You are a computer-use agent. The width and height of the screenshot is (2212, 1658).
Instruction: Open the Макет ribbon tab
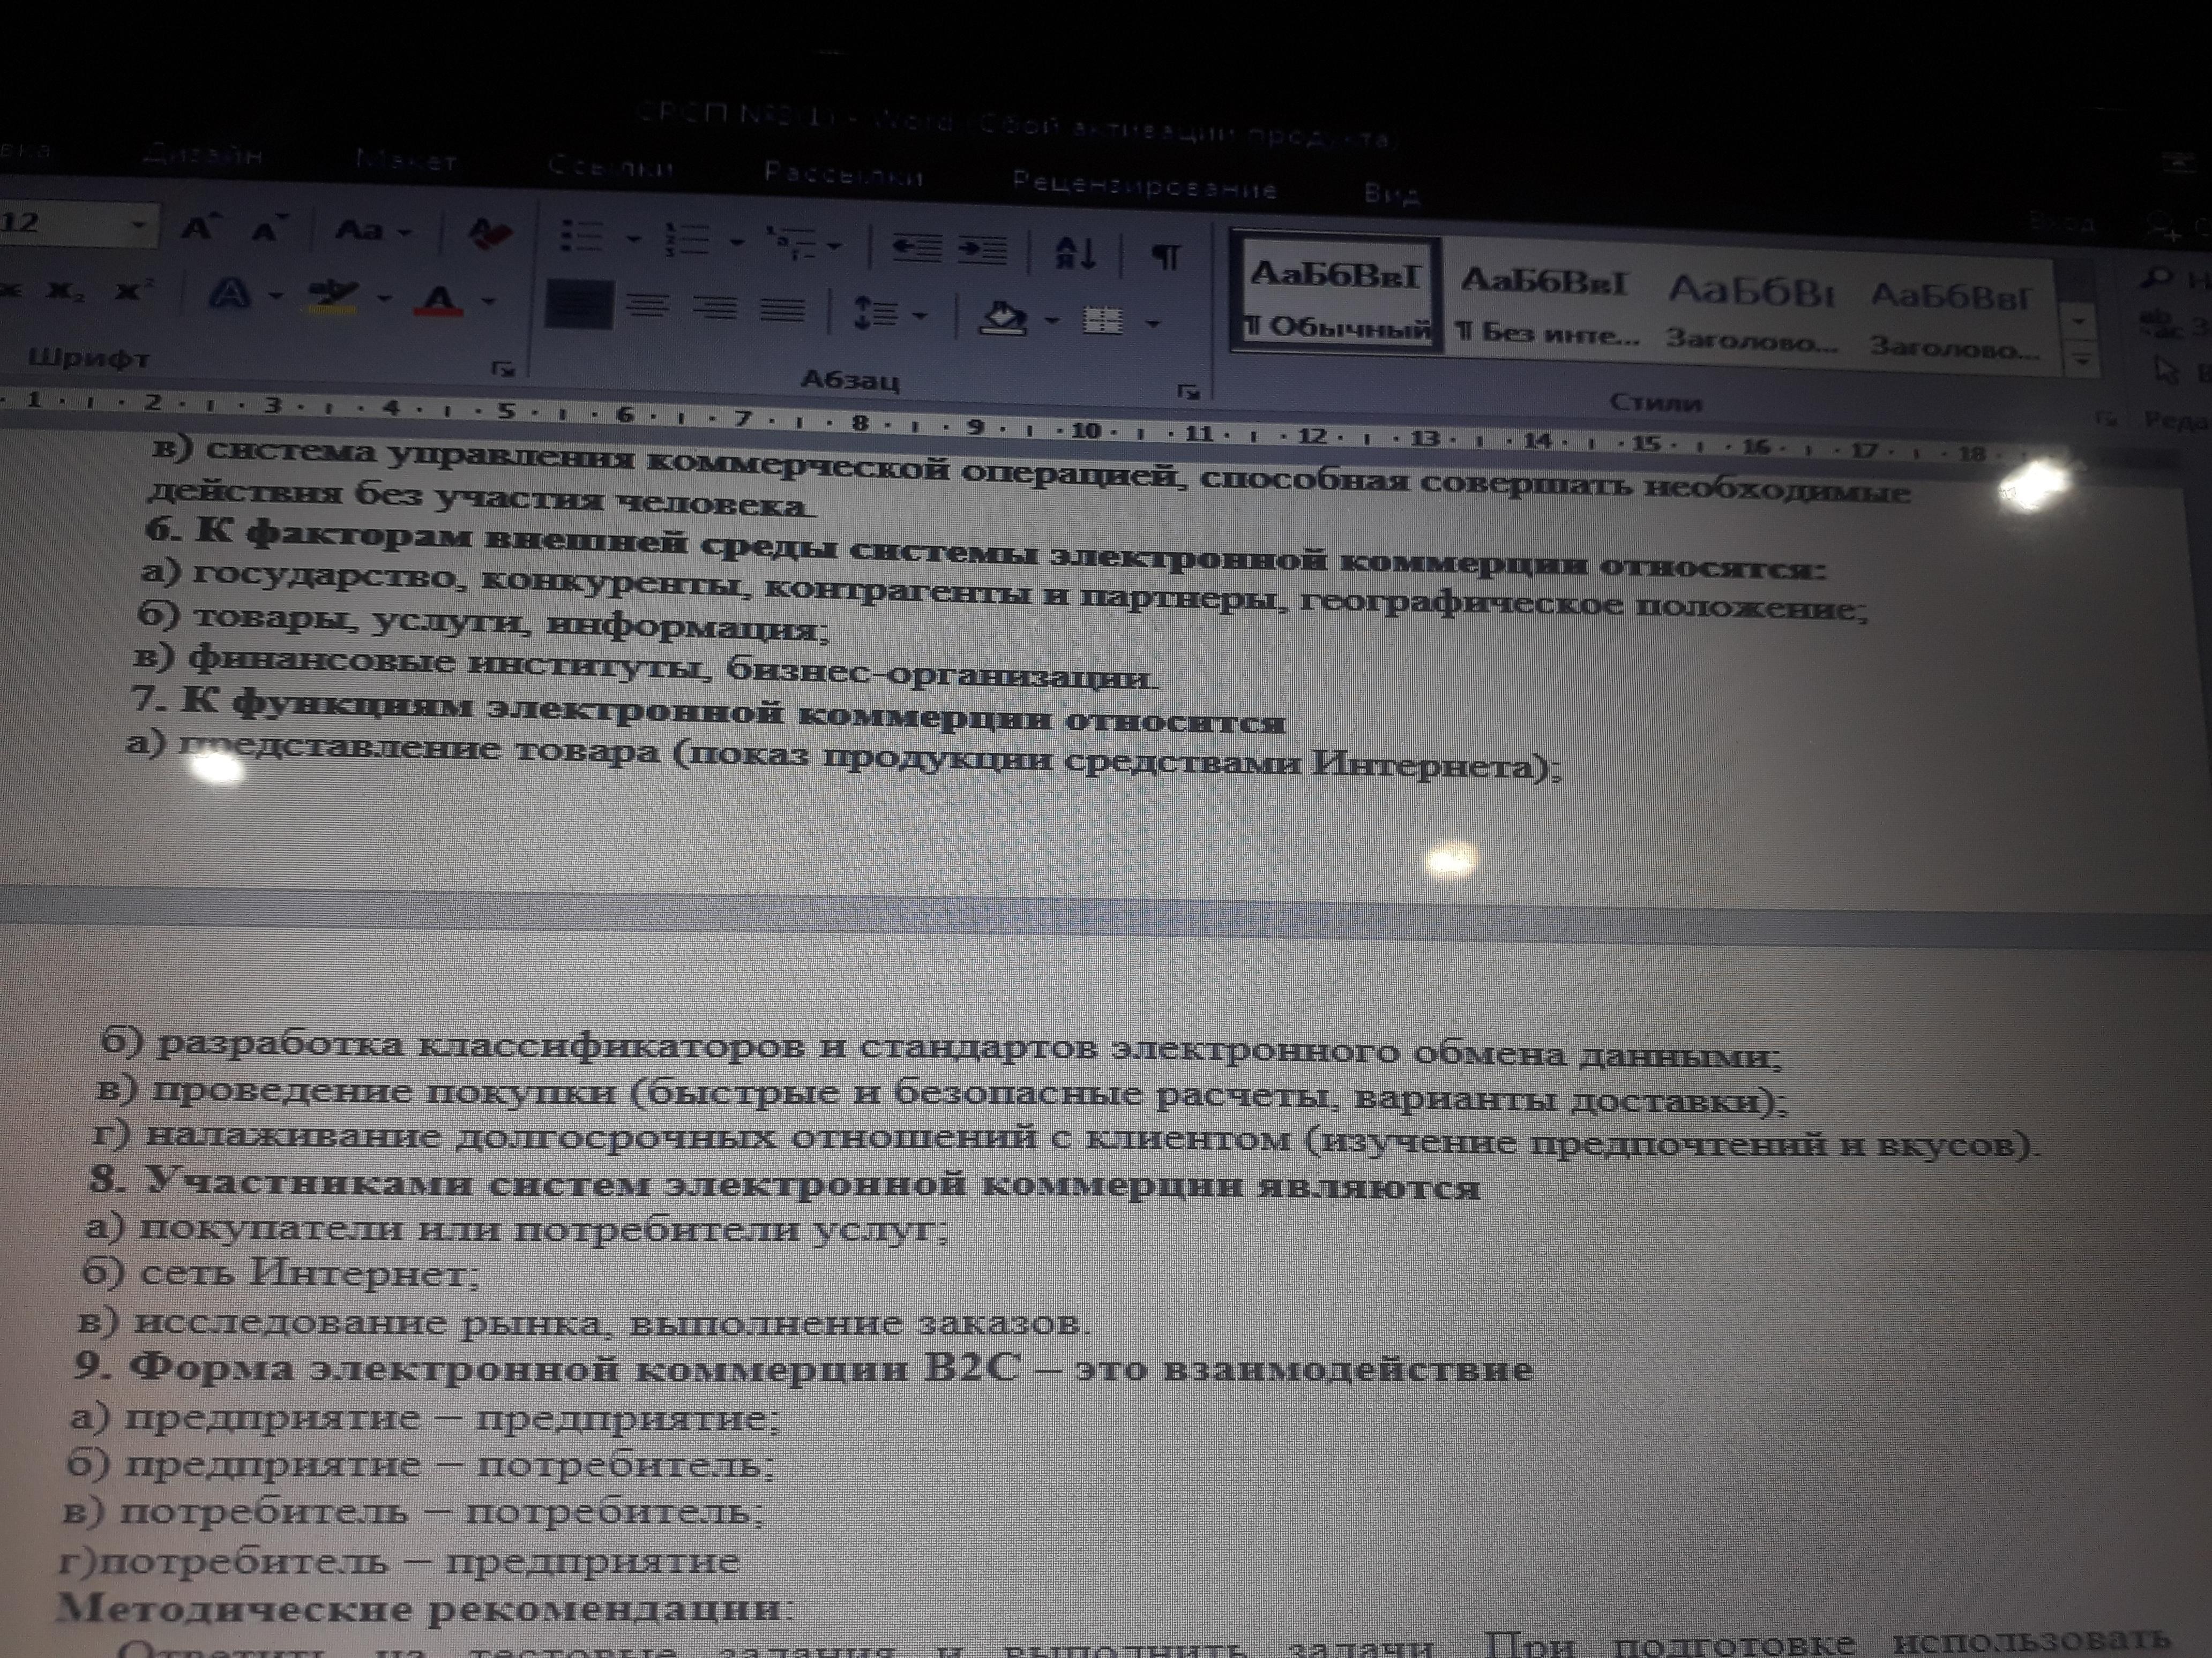click(406, 162)
